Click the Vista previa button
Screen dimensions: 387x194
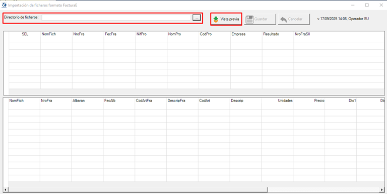tap(226, 19)
